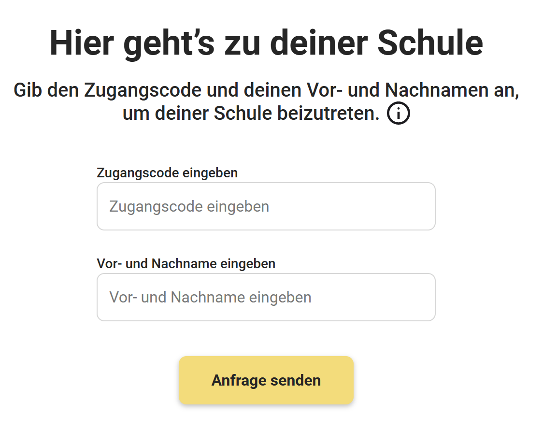Place cursor in the second text box
The width and height of the screenshot is (543, 431).
tap(266, 297)
